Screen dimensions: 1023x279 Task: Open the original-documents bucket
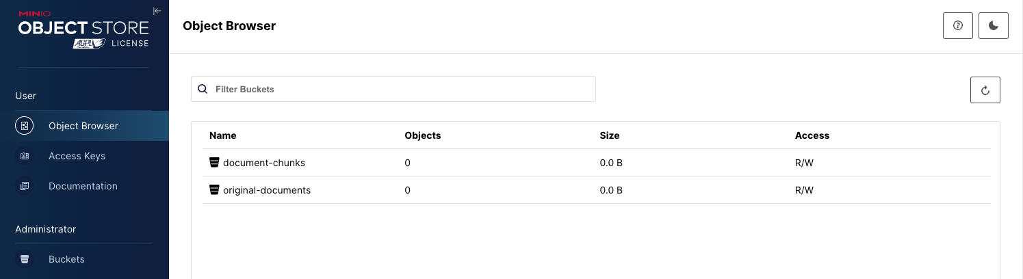pos(267,190)
